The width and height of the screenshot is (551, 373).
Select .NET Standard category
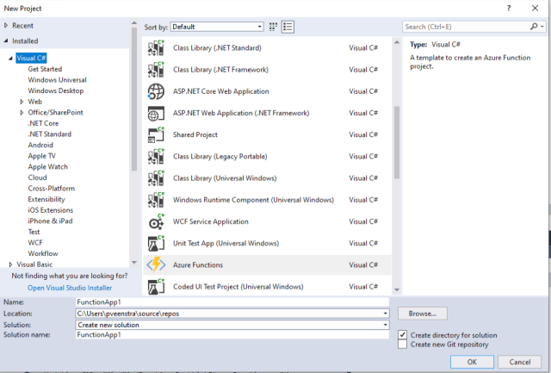50,134
